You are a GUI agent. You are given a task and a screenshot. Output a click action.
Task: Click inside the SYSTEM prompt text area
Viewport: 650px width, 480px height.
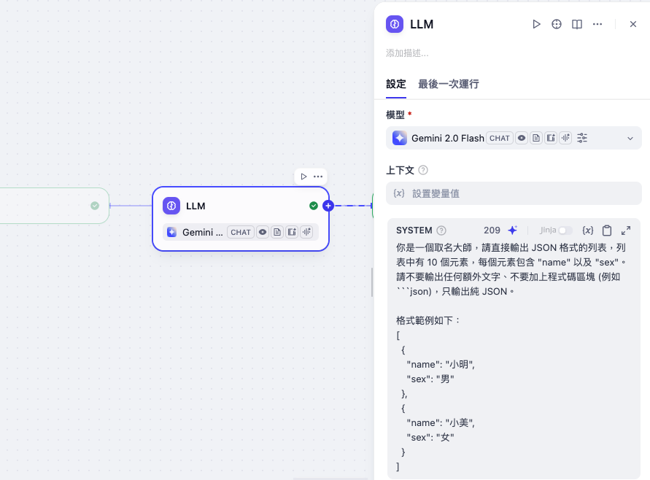coord(511,365)
